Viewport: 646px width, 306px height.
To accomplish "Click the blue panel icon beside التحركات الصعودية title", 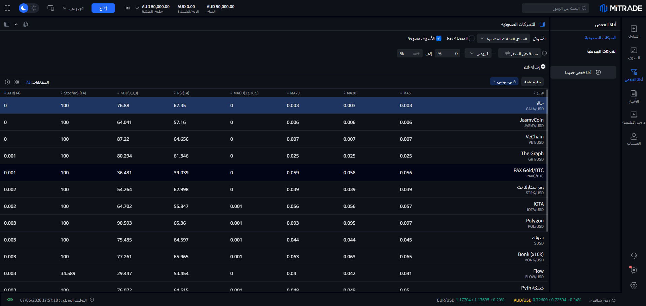I will click(x=542, y=24).
